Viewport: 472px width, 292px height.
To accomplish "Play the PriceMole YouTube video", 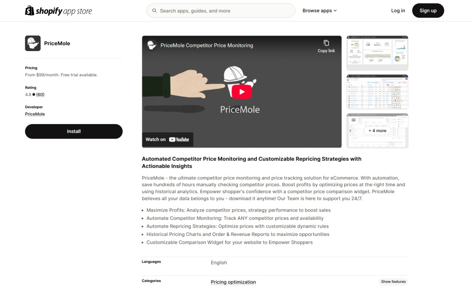I will coord(242,92).
